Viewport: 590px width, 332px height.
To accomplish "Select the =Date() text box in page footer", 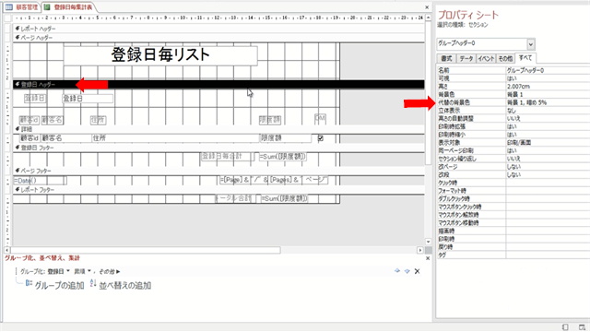I will click(x=40, y=181).
